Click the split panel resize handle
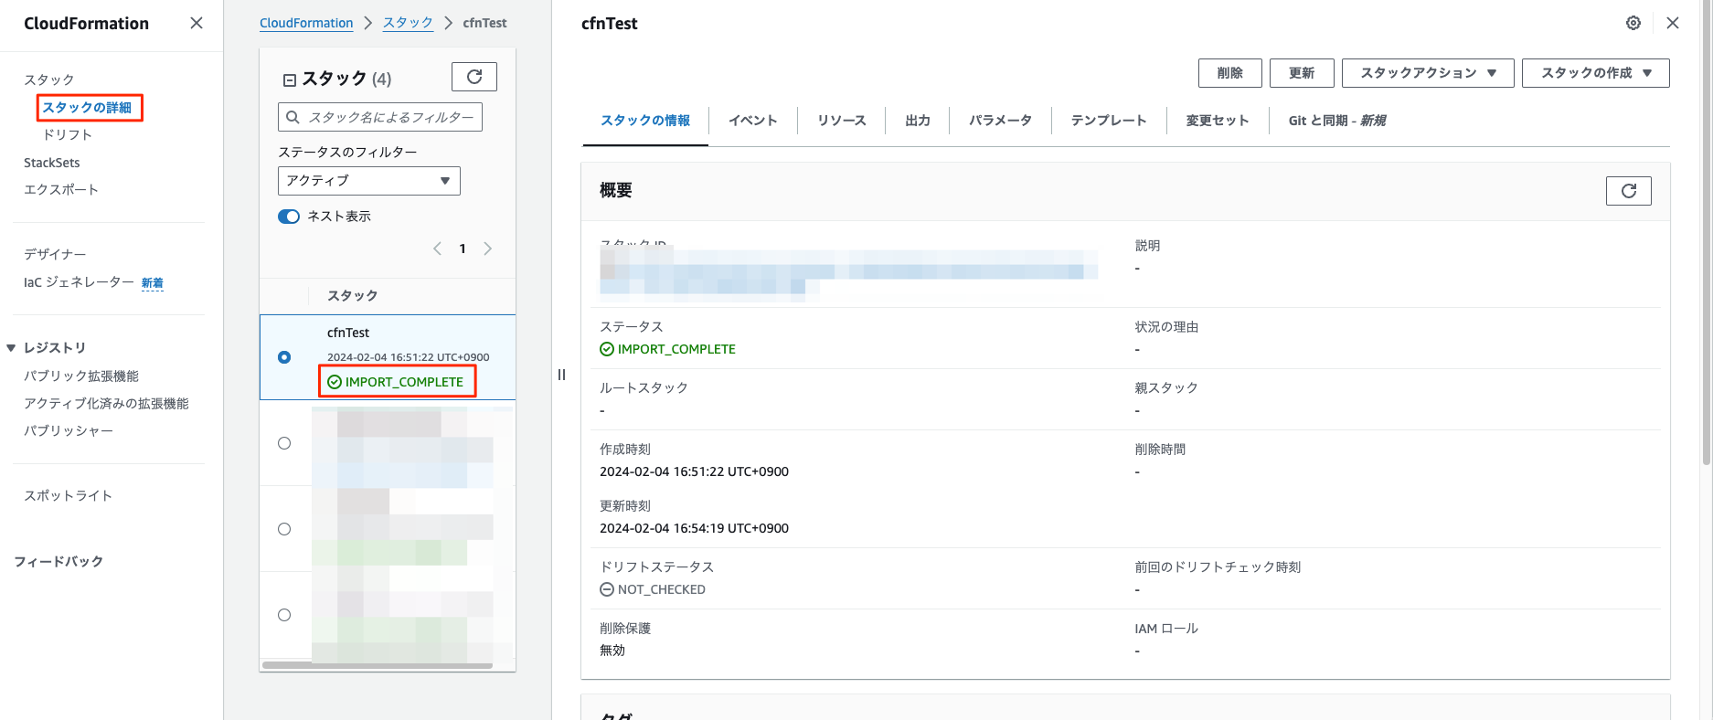The height and width of the screenshot is (720, 1713). (561, 375)
